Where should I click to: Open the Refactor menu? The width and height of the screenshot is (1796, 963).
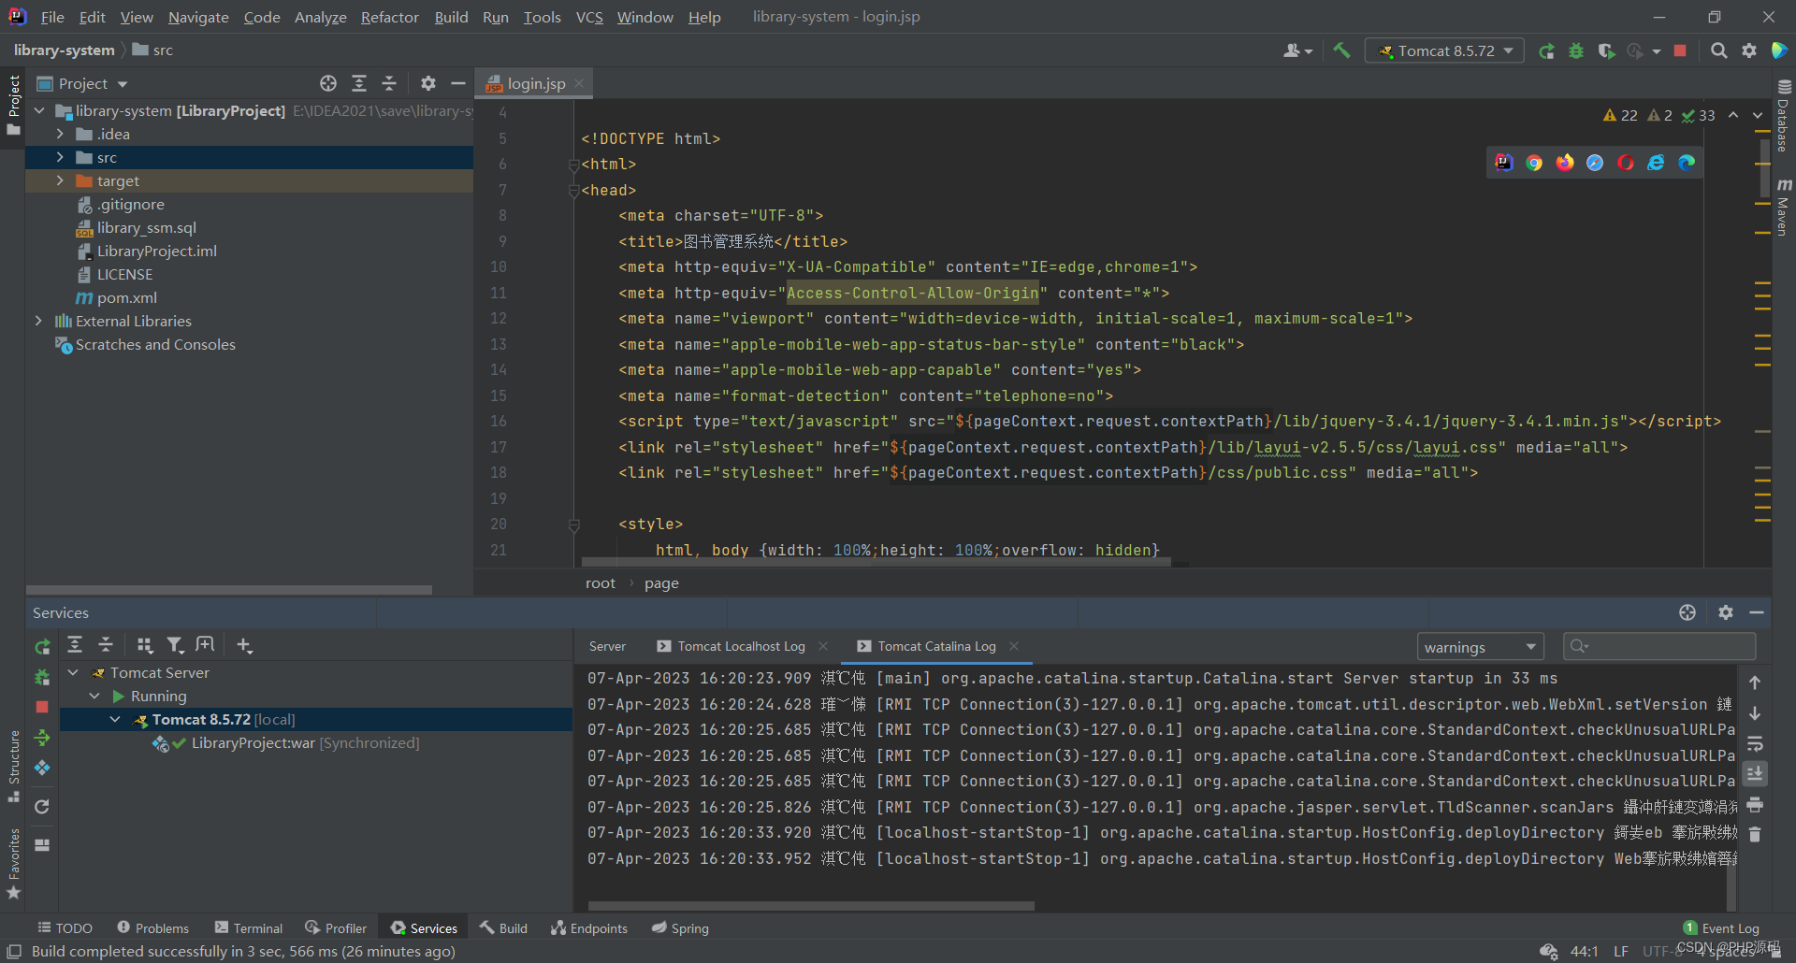click(x=390, y=17)
